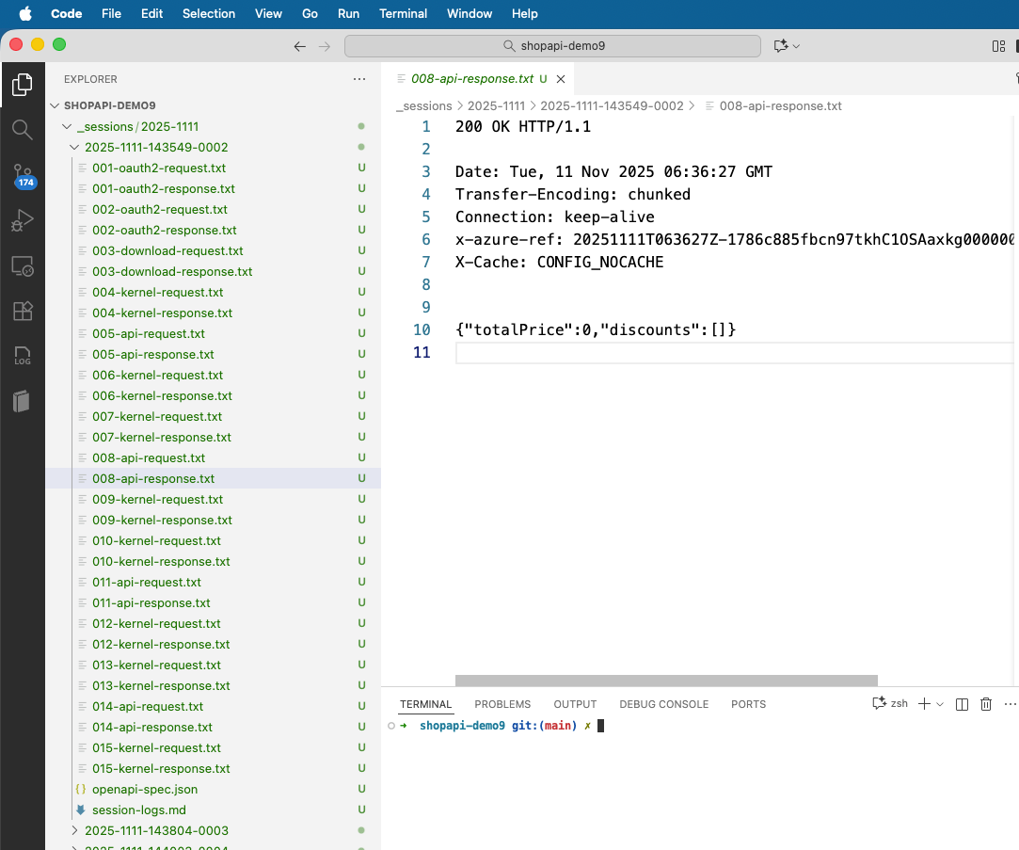The image size is (1019, 850).
Task: Click the shopapi-demo9 command center search box
Action: (x=552, y=46)
